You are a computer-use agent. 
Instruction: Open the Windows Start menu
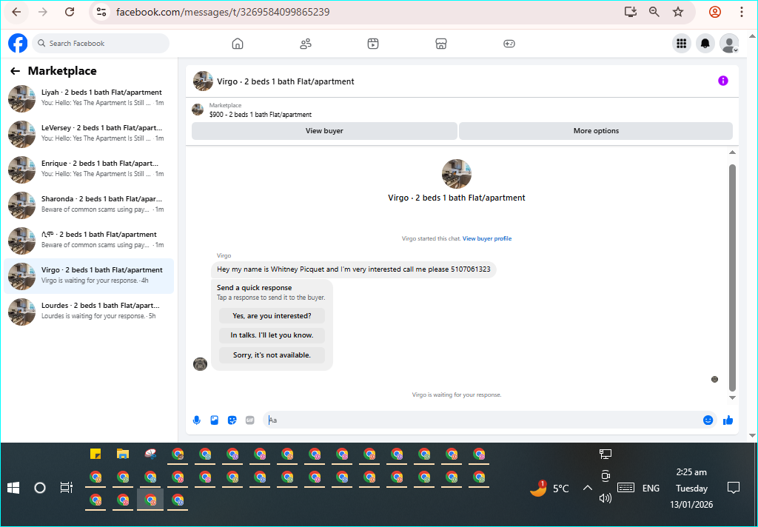pyautogui.click(x=13, y=488)
